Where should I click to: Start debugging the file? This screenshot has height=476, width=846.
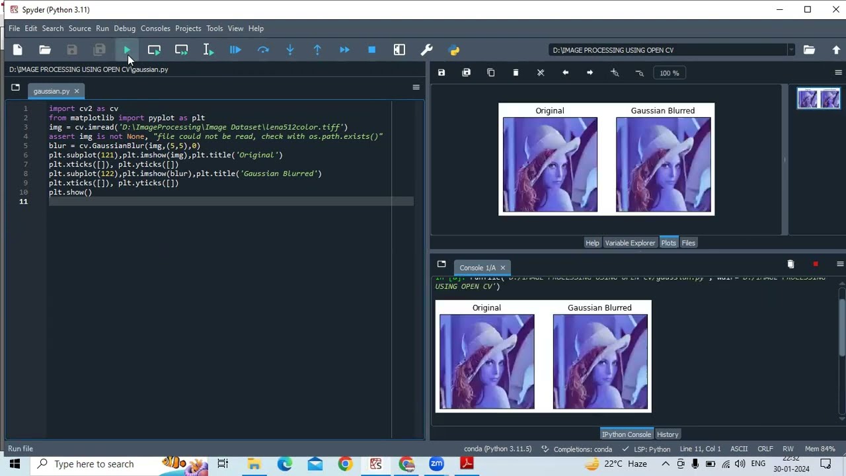[235, 50]
